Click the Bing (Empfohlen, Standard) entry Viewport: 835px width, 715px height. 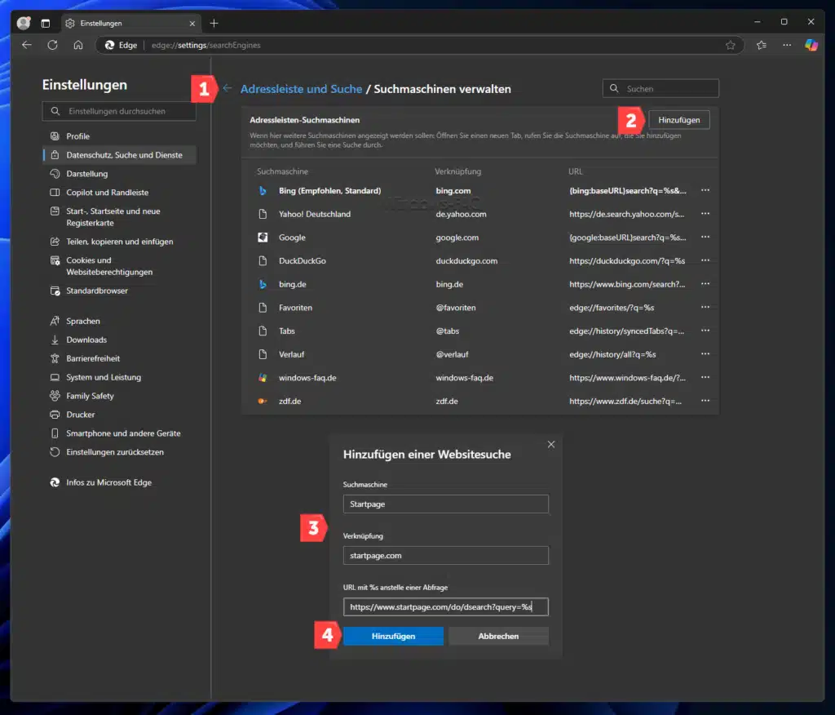tap(329, 190)
